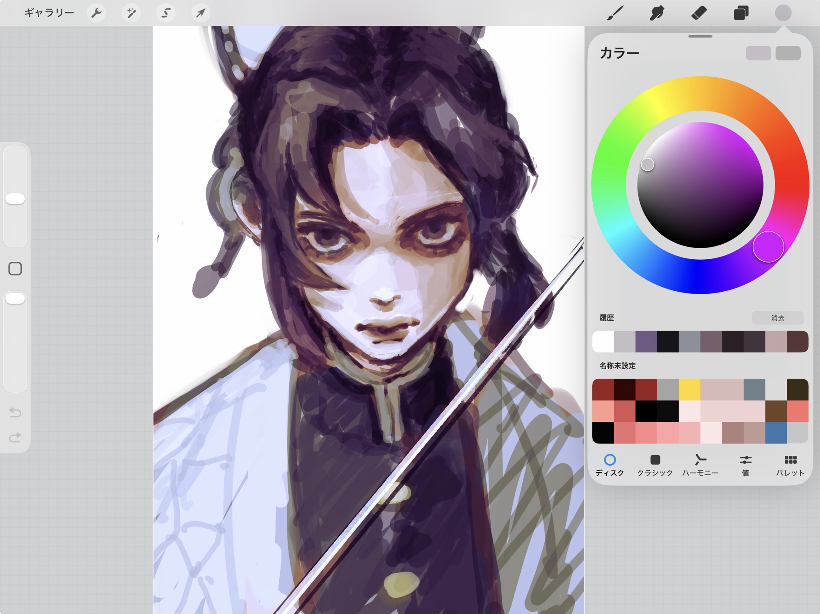This screenshot has height=614, width=820.
Task: Select the Eraser tool
Action: coord(699,13)
